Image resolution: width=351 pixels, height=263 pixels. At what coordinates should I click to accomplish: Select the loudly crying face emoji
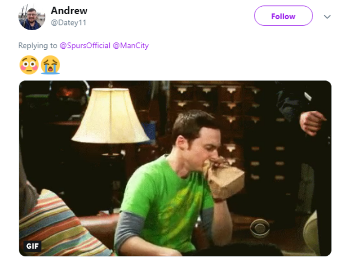[x=50, y=65]
